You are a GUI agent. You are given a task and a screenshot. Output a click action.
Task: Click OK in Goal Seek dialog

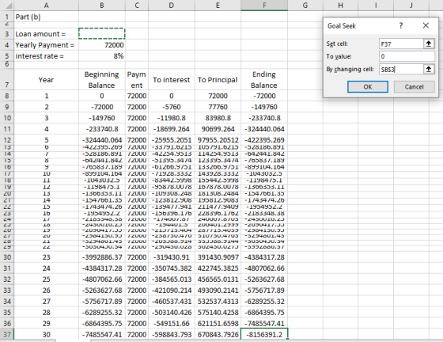(368, 87)
